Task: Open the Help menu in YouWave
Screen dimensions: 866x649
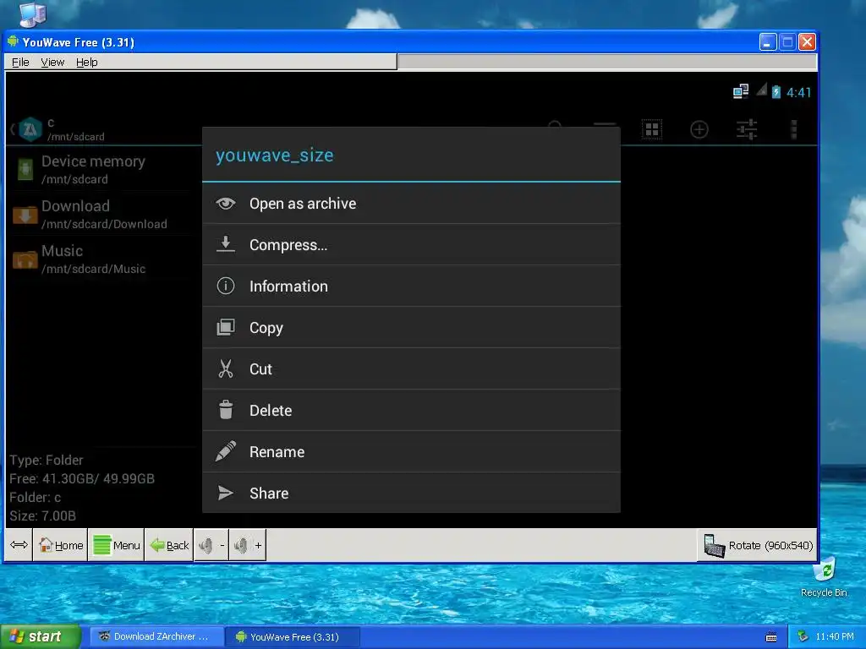Action: (x=87, y=63)
